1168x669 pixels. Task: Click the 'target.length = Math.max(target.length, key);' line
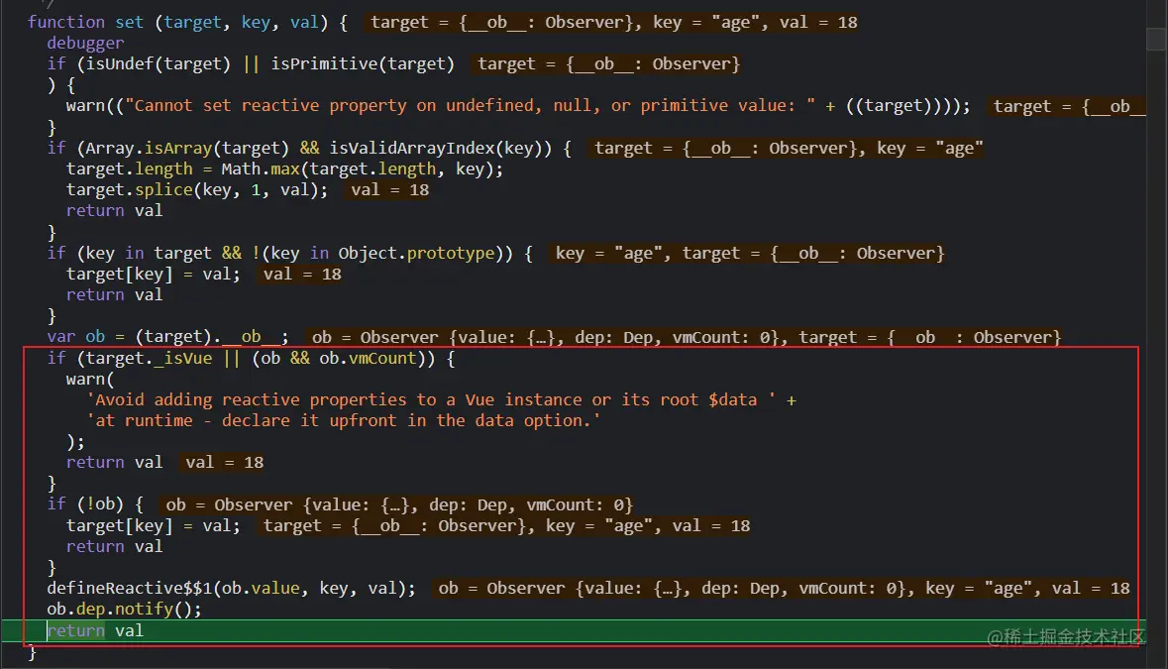point(284,169)
